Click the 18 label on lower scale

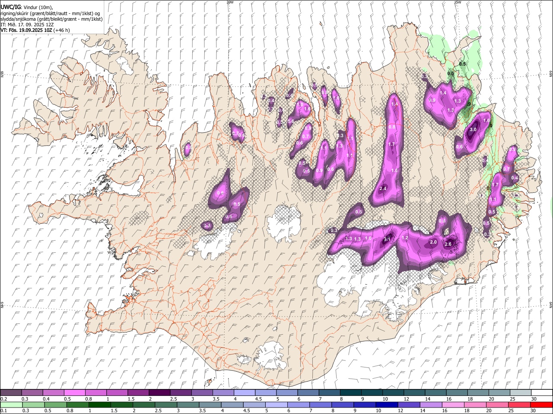(x=468, y=411)
